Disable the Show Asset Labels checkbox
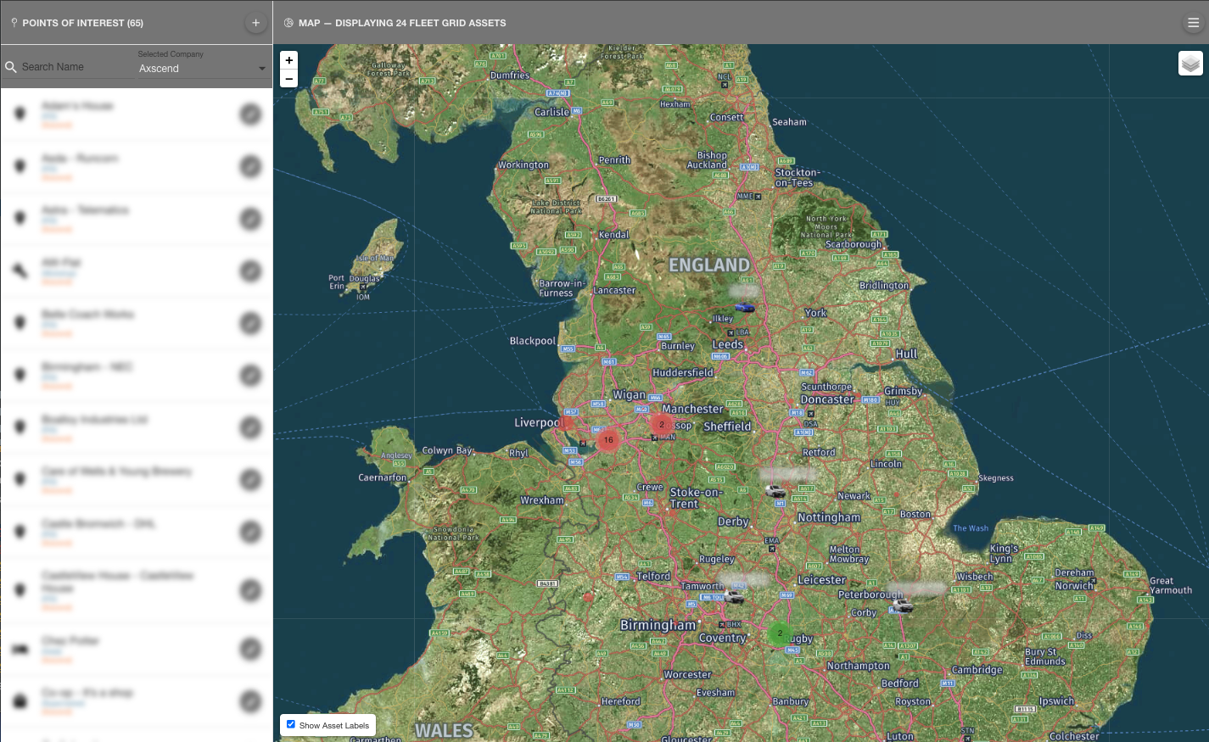Image resolution: width=1209 pixels, height=742 pixels. click(x=291, y=723)
